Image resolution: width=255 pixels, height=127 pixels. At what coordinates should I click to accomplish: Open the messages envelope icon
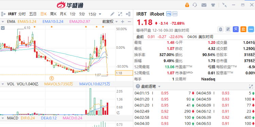204,5
